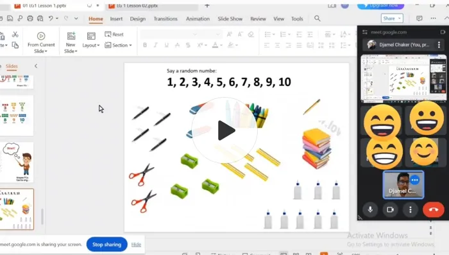Click the Stop sharing button
449x255 pixels.
point(107,244)
